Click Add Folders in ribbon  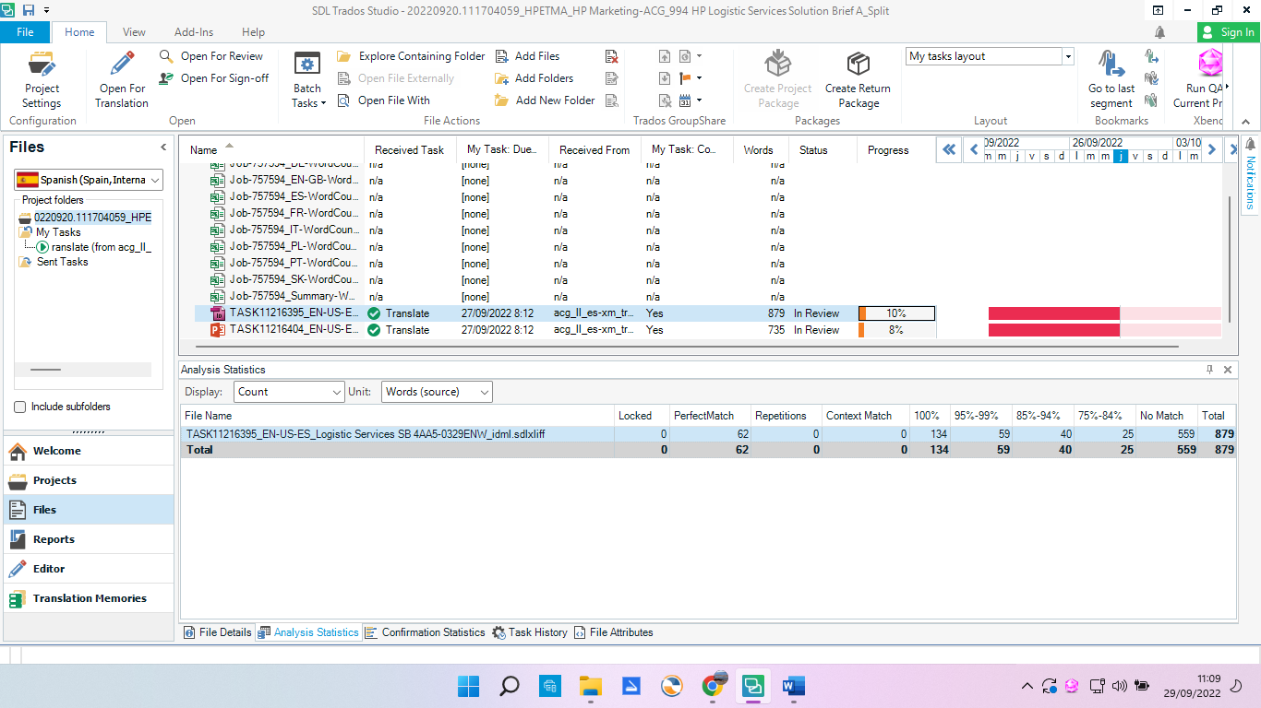[534, 78]
